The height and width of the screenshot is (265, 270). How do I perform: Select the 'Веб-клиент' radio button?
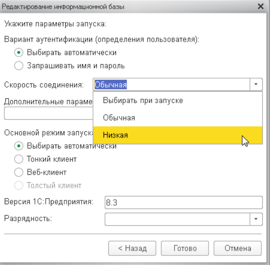coord(19,172)
